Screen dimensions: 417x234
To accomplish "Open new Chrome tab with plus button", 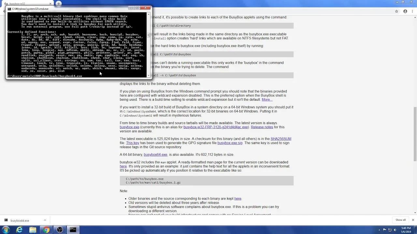I will tap(59, 4).
